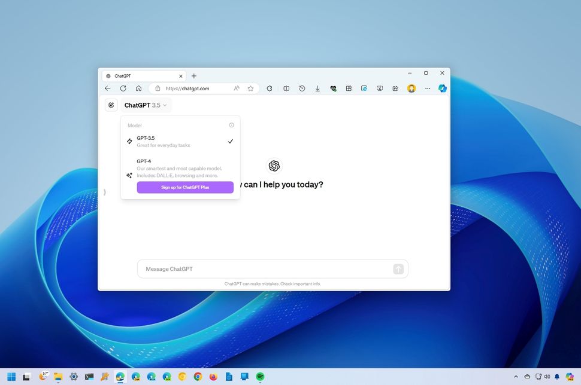This screenshot has height=385, width=581.
Task: Open the volume control in the tray
Action: pos(547,377)
